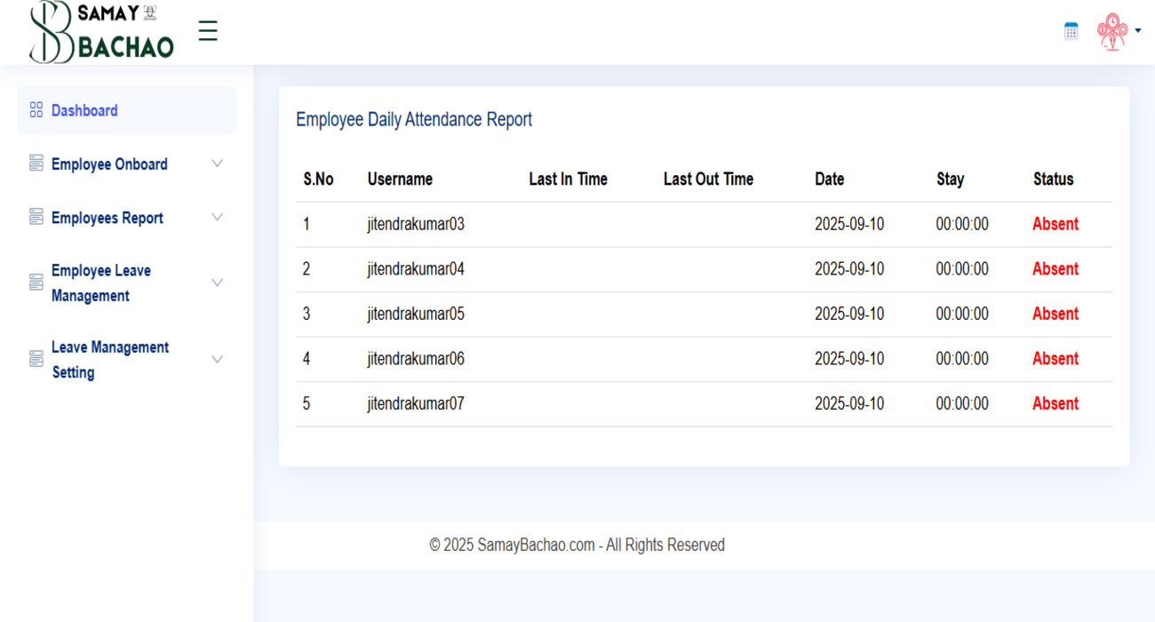
Task: Click the Employee Leave Management icon
Action: (x=36, y=282)
